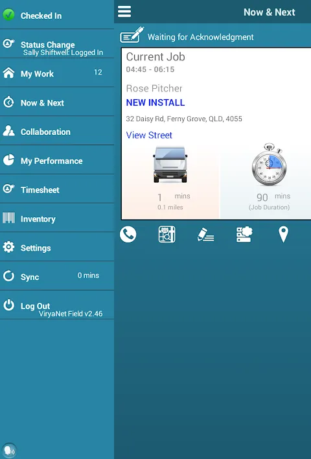This screenshot has height=459, width=311.
Task: Tap the voice assistant icon at bottom
Action: pos(9,450)
